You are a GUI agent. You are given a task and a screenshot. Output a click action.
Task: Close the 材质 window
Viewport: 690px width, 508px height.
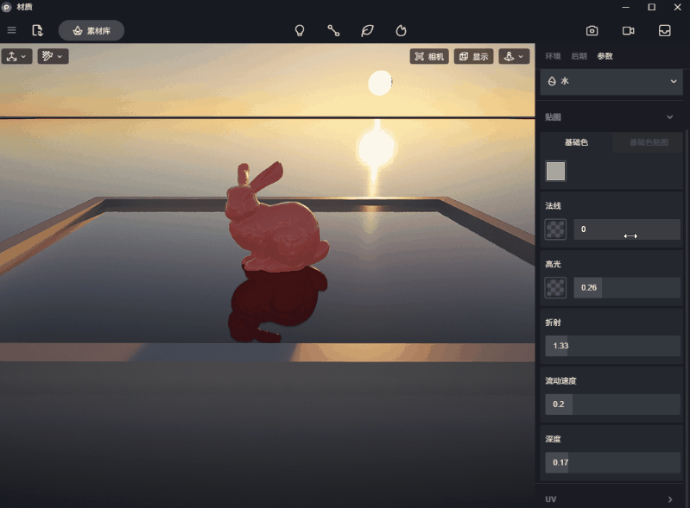[x=678, y=7]
